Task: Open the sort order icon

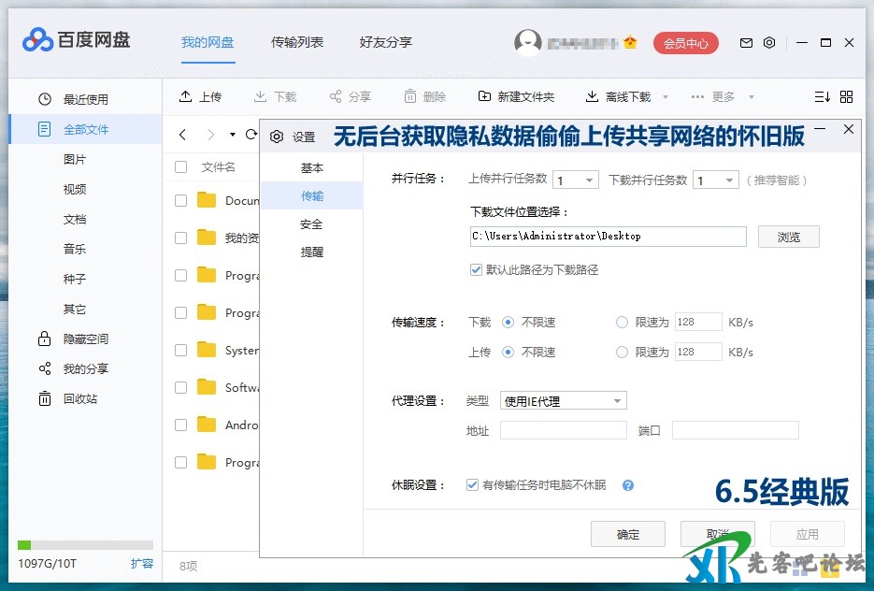Action: [822, 96]
